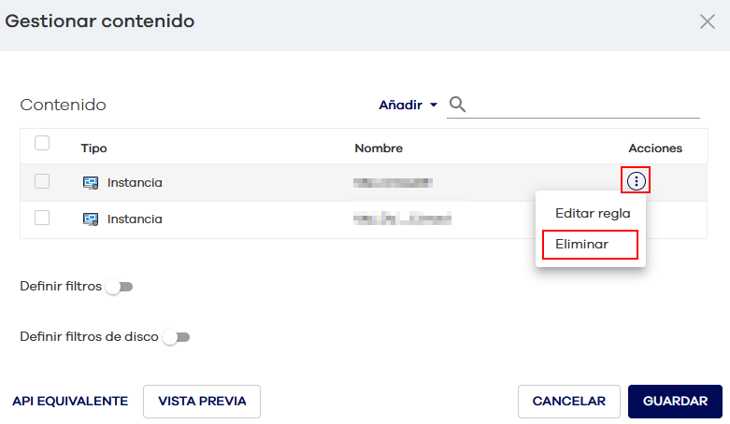Enable the Definir filtros toggle
The height and width of the screenshot is (424, 730).
[119, 287]
